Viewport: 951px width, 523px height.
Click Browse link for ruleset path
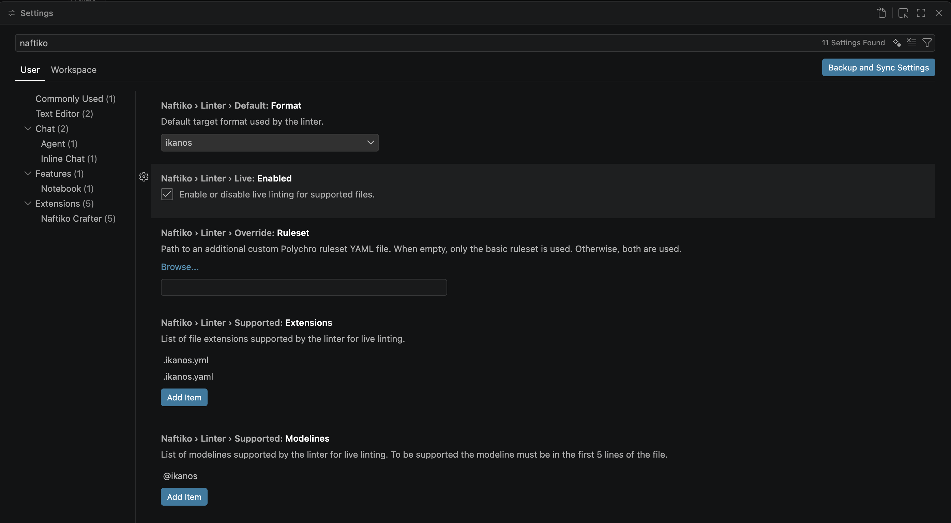coord(180,267)
